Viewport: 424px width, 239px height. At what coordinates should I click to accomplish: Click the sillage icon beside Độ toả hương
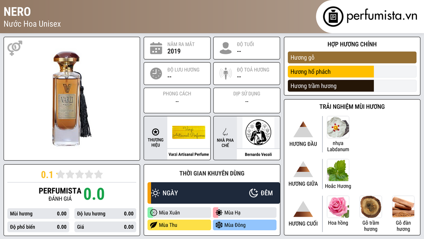click(226, 73)
